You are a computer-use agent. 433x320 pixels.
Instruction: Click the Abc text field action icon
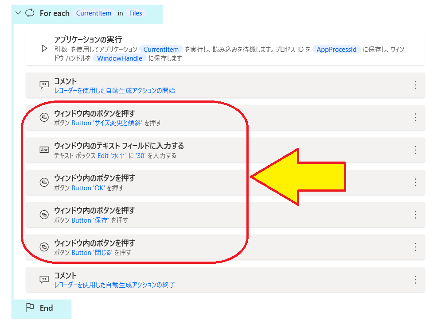tap(44, 150)
